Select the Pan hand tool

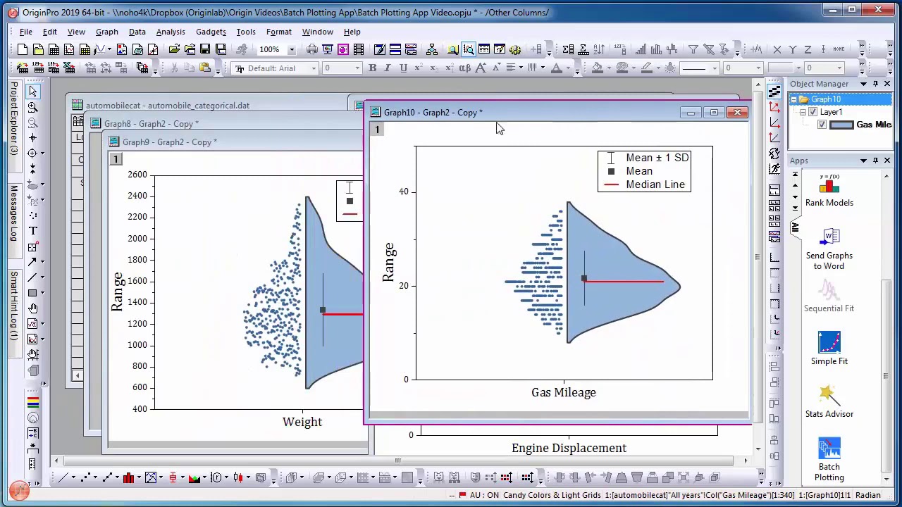point(32,308)
